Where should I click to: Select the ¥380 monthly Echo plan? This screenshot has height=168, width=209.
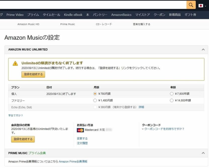pos(95,107)
